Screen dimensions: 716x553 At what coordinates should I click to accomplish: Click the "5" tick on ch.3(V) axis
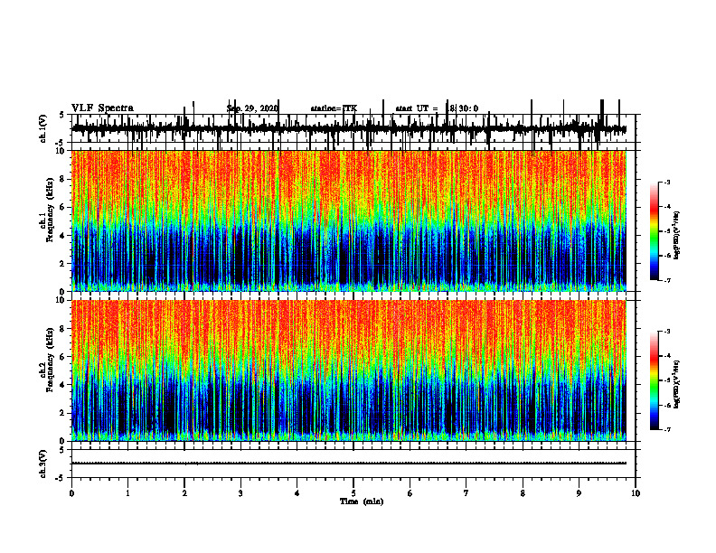pos(61,450)
